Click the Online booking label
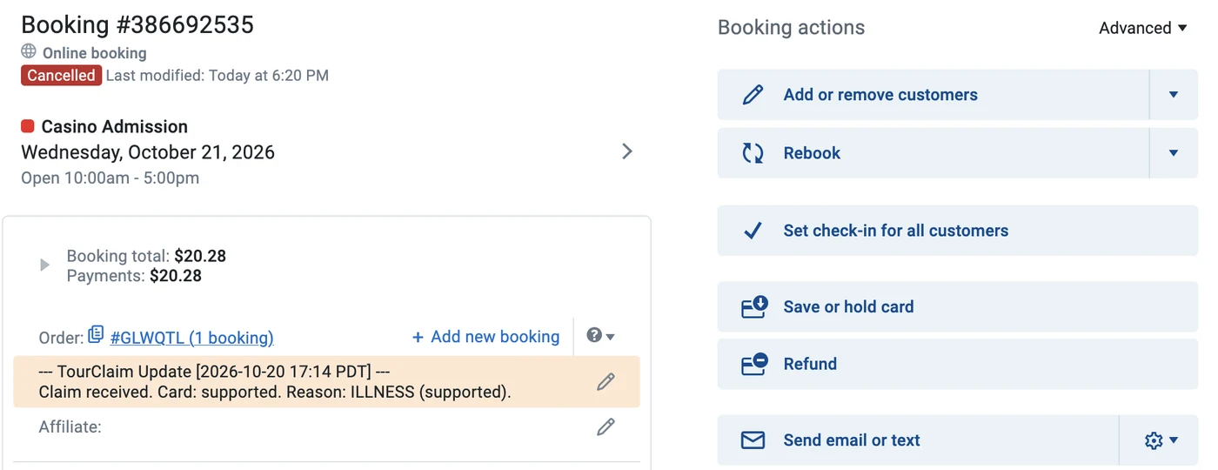This screenshot has height=470, width=1218. [95, 53]
